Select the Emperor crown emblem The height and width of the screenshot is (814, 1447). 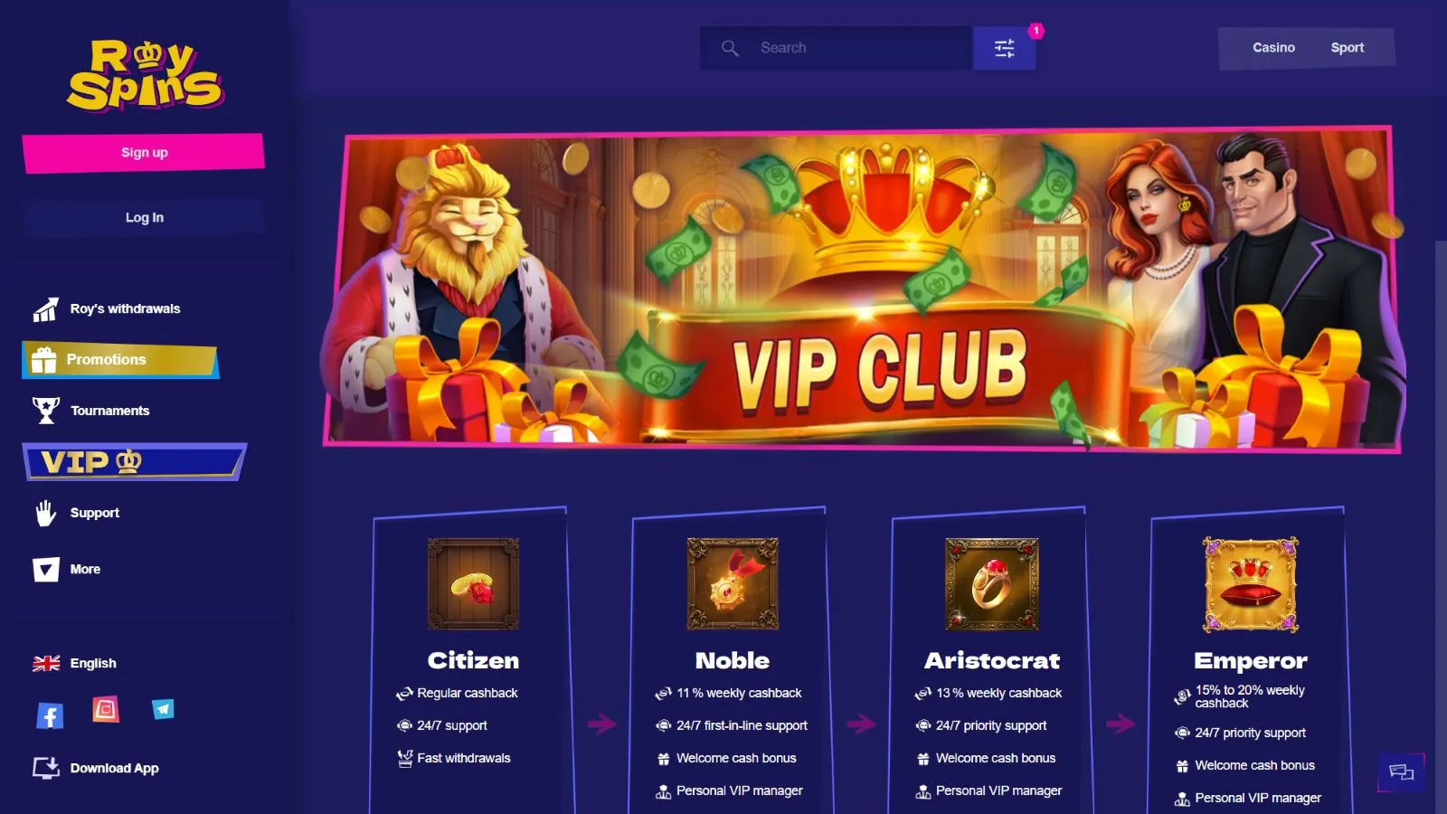coord(1251,584)
